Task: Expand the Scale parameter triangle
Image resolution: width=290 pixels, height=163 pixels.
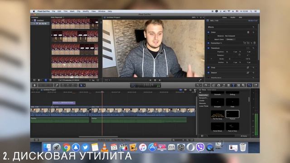Action: (212, 59)
